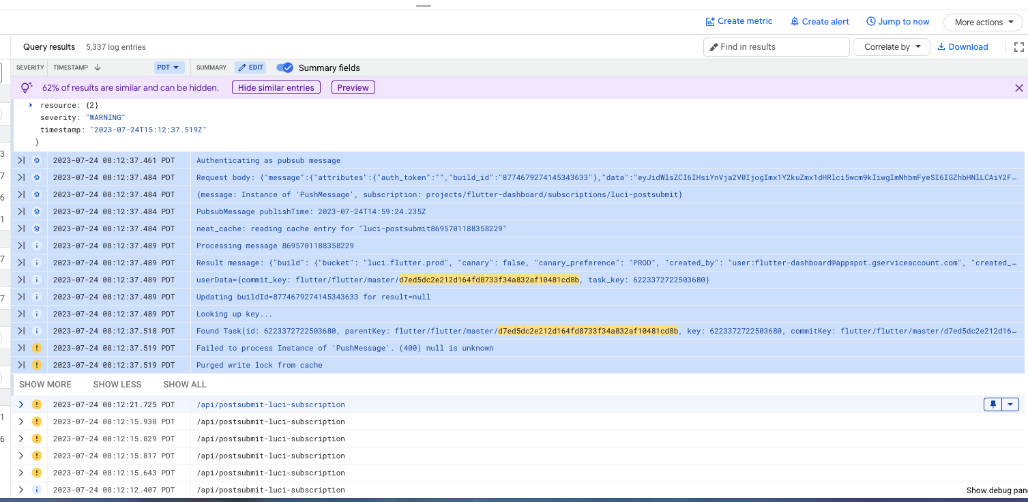1028x502 pixels.
Task: Click the fullscreen icon in the query results toolbar
Action: tap(1018, 46)
